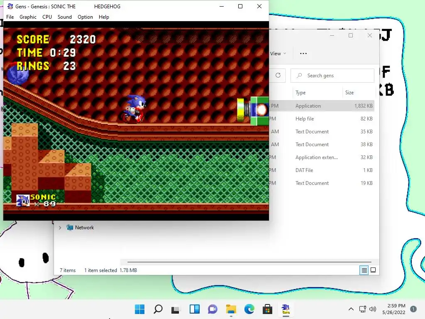
Task: Click the search magnifier icon in Explorer
Action: click(299, 76)
